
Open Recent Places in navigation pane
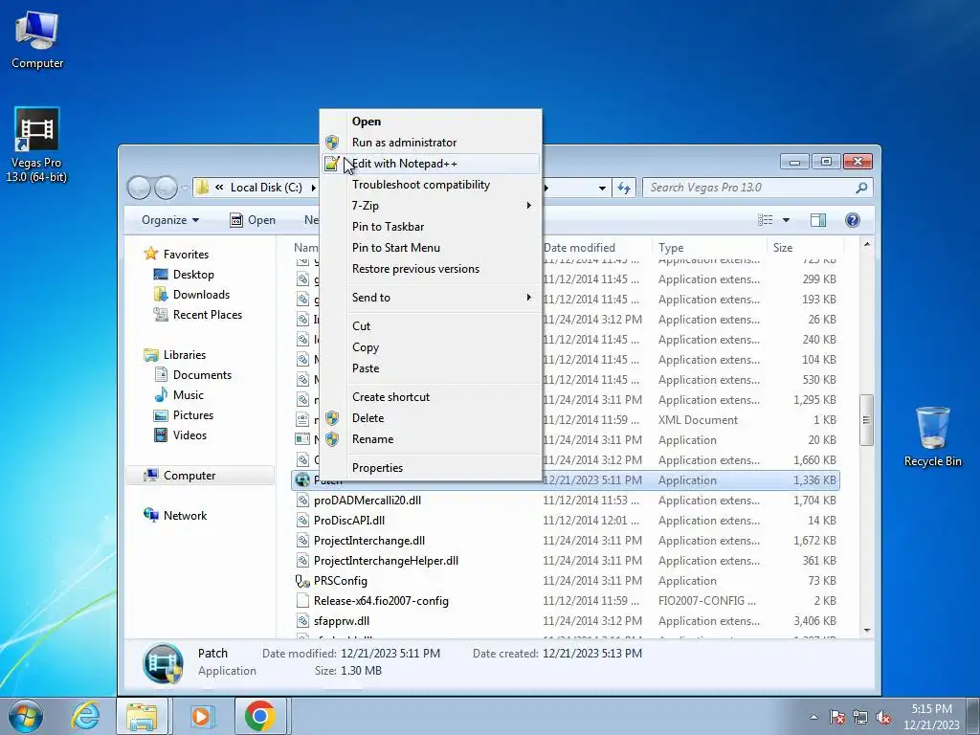(208, 314)
